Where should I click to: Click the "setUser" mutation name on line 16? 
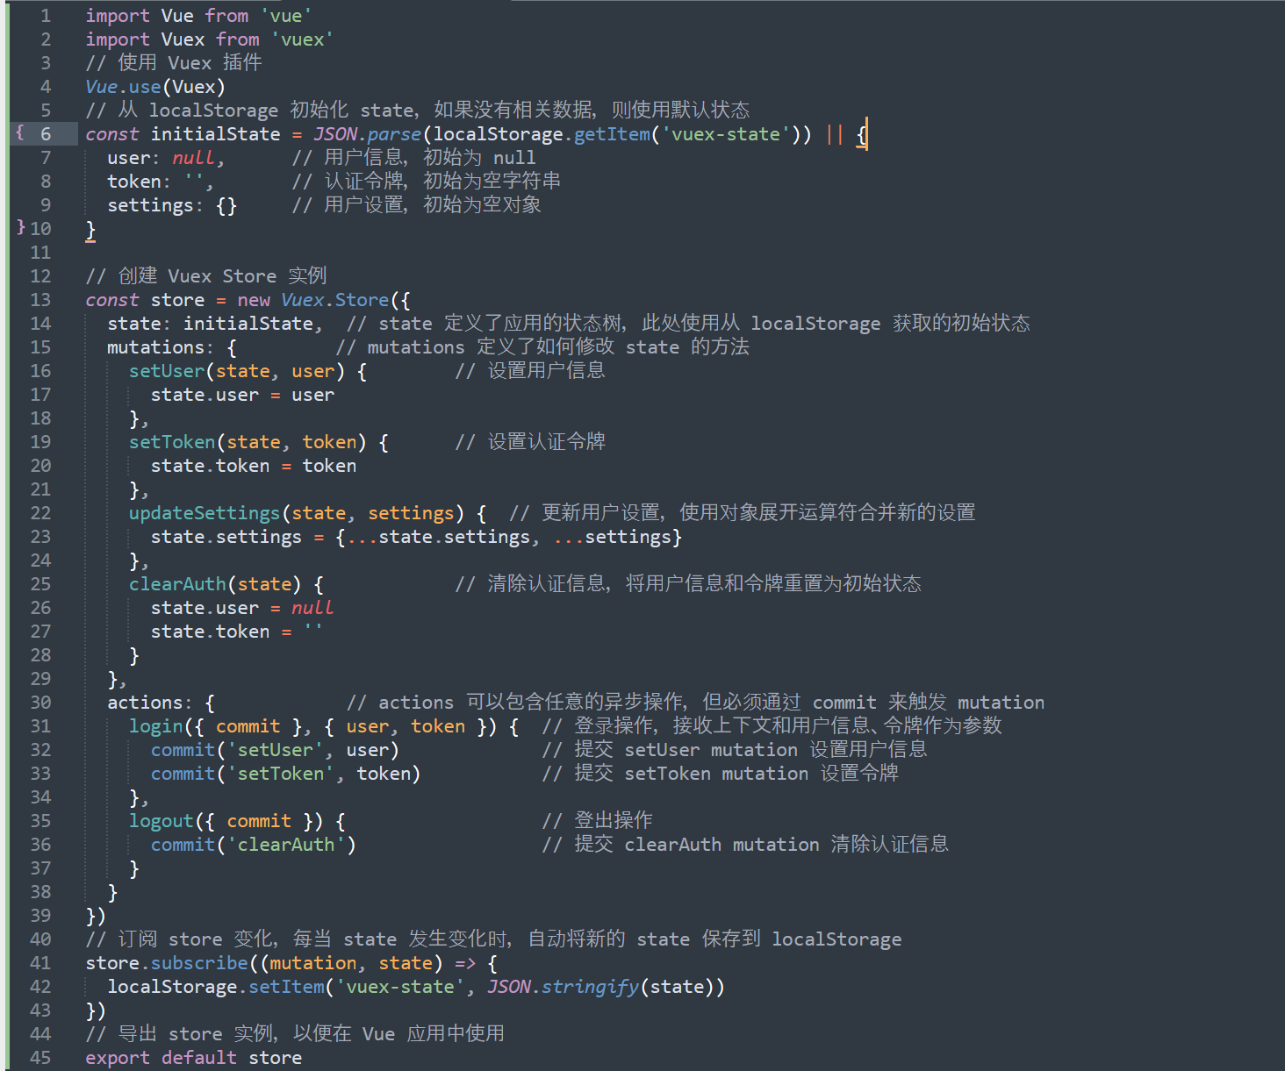tap(167, 371)
